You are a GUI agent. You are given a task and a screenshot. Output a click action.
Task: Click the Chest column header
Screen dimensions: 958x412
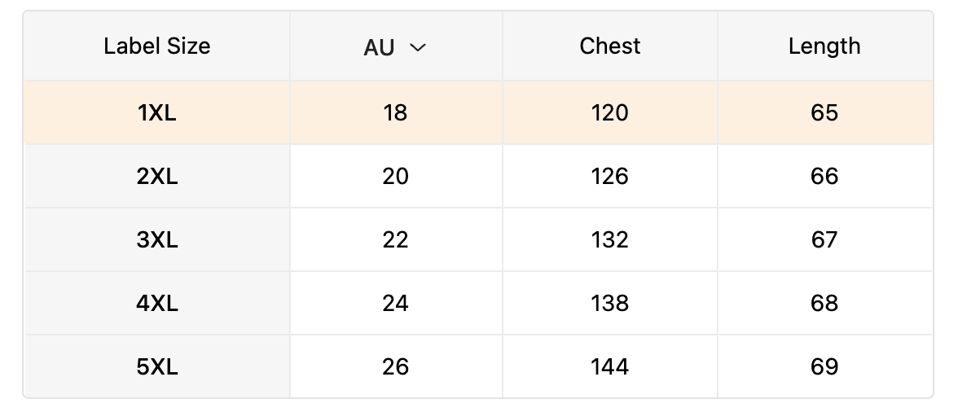tap(610, 46)
